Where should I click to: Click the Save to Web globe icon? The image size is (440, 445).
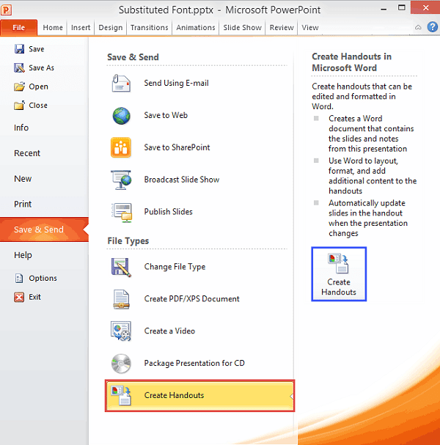121,116
